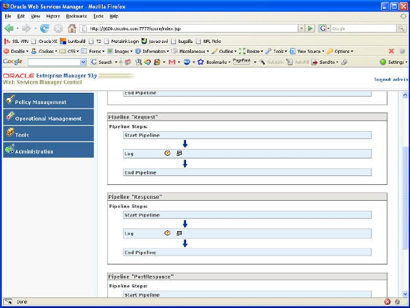Reload the page with the refresh icon
This screenshot has width=410, height=308.
pos(45,28)
